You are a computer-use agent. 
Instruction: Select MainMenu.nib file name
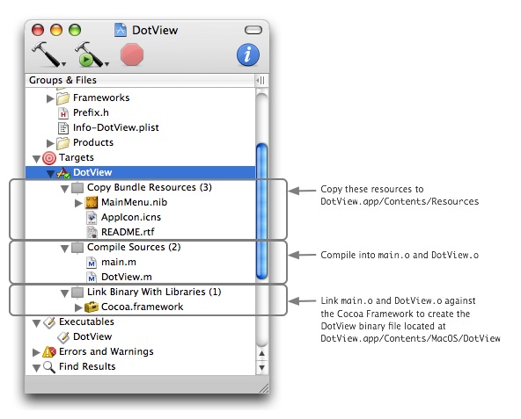pyautogui.click(x=135, y=202)
